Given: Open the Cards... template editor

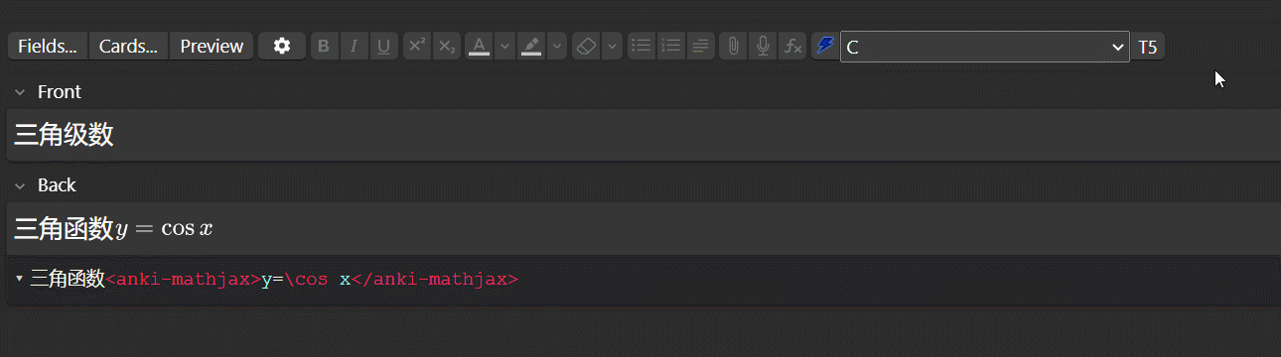Looking at the screenshot, I should (128, 46).
